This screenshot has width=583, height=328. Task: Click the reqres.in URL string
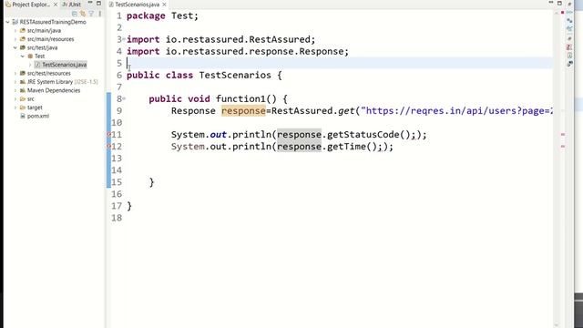coord(456,111)
